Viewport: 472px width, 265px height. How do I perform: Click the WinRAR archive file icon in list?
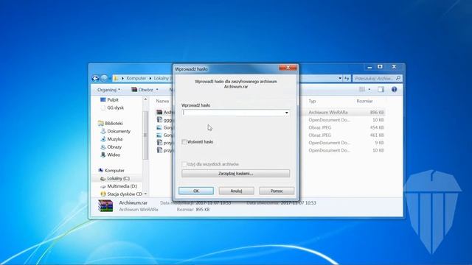[x=159, y=112]
